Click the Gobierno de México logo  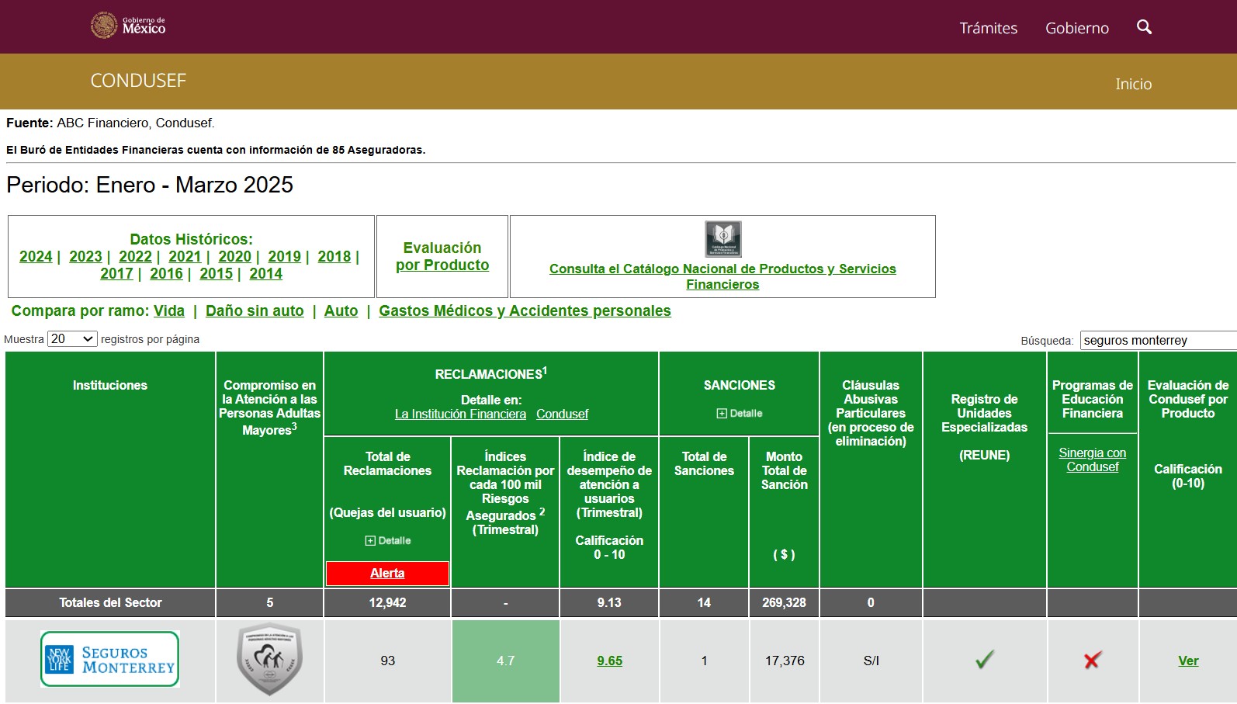(x=128, y=26)
